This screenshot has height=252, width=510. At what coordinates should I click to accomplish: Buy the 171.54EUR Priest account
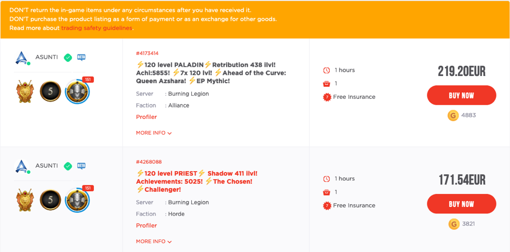[462, 204]
